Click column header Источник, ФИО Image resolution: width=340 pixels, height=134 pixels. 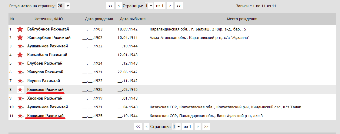(48, 19)
